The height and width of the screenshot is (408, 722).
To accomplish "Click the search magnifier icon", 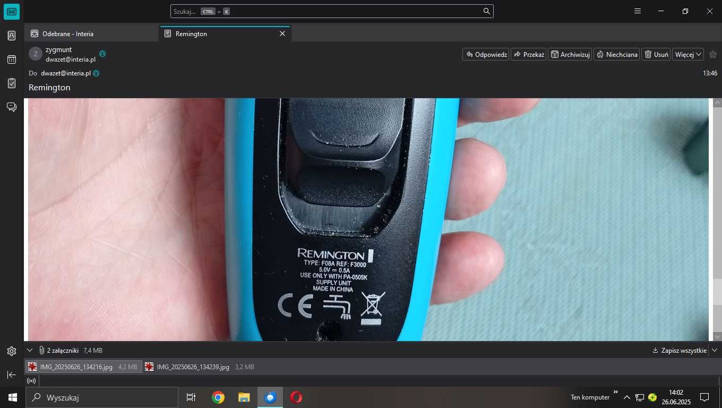I will point(486,11).
